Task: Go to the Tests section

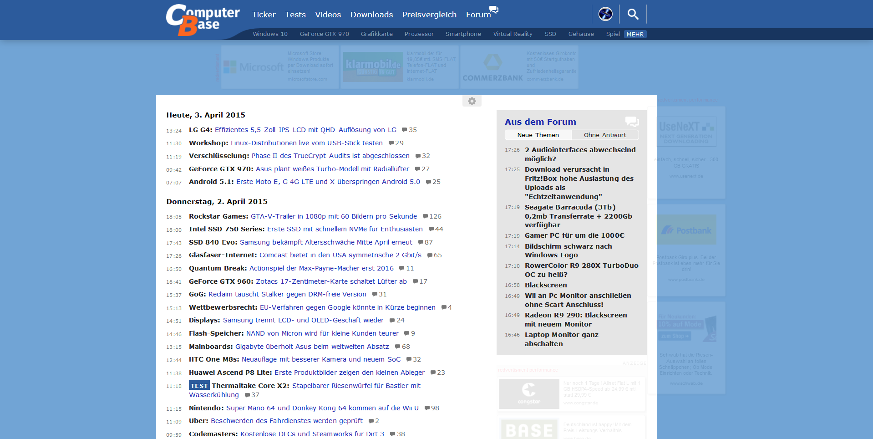Action: click(295, 15)
